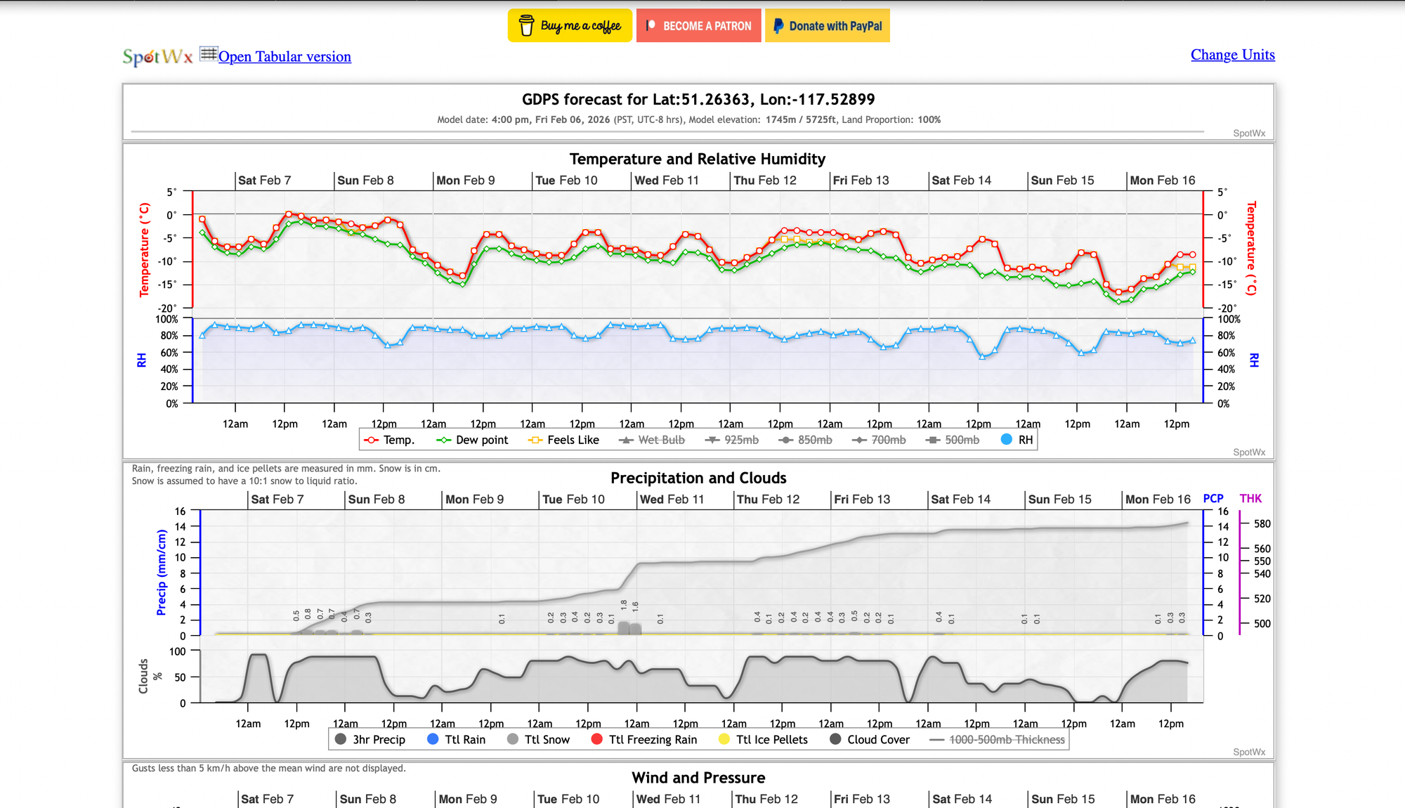
Task: Click the tabular grid icon
Action: [x=209, y=54]
